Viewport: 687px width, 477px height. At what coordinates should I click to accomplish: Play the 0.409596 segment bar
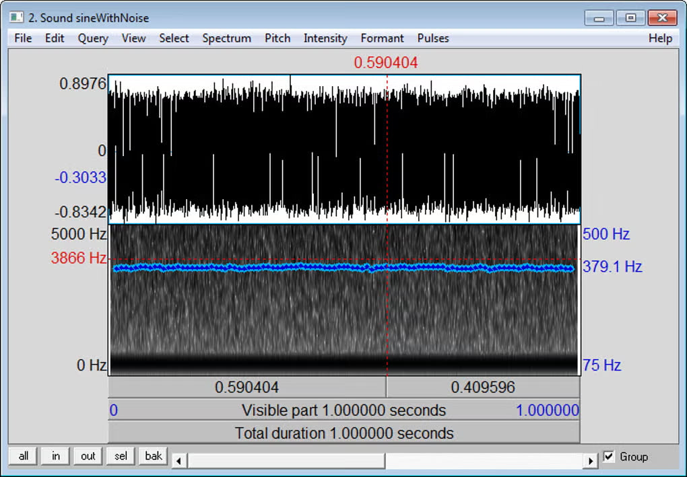pyautogui.click(x=483, y=388)
